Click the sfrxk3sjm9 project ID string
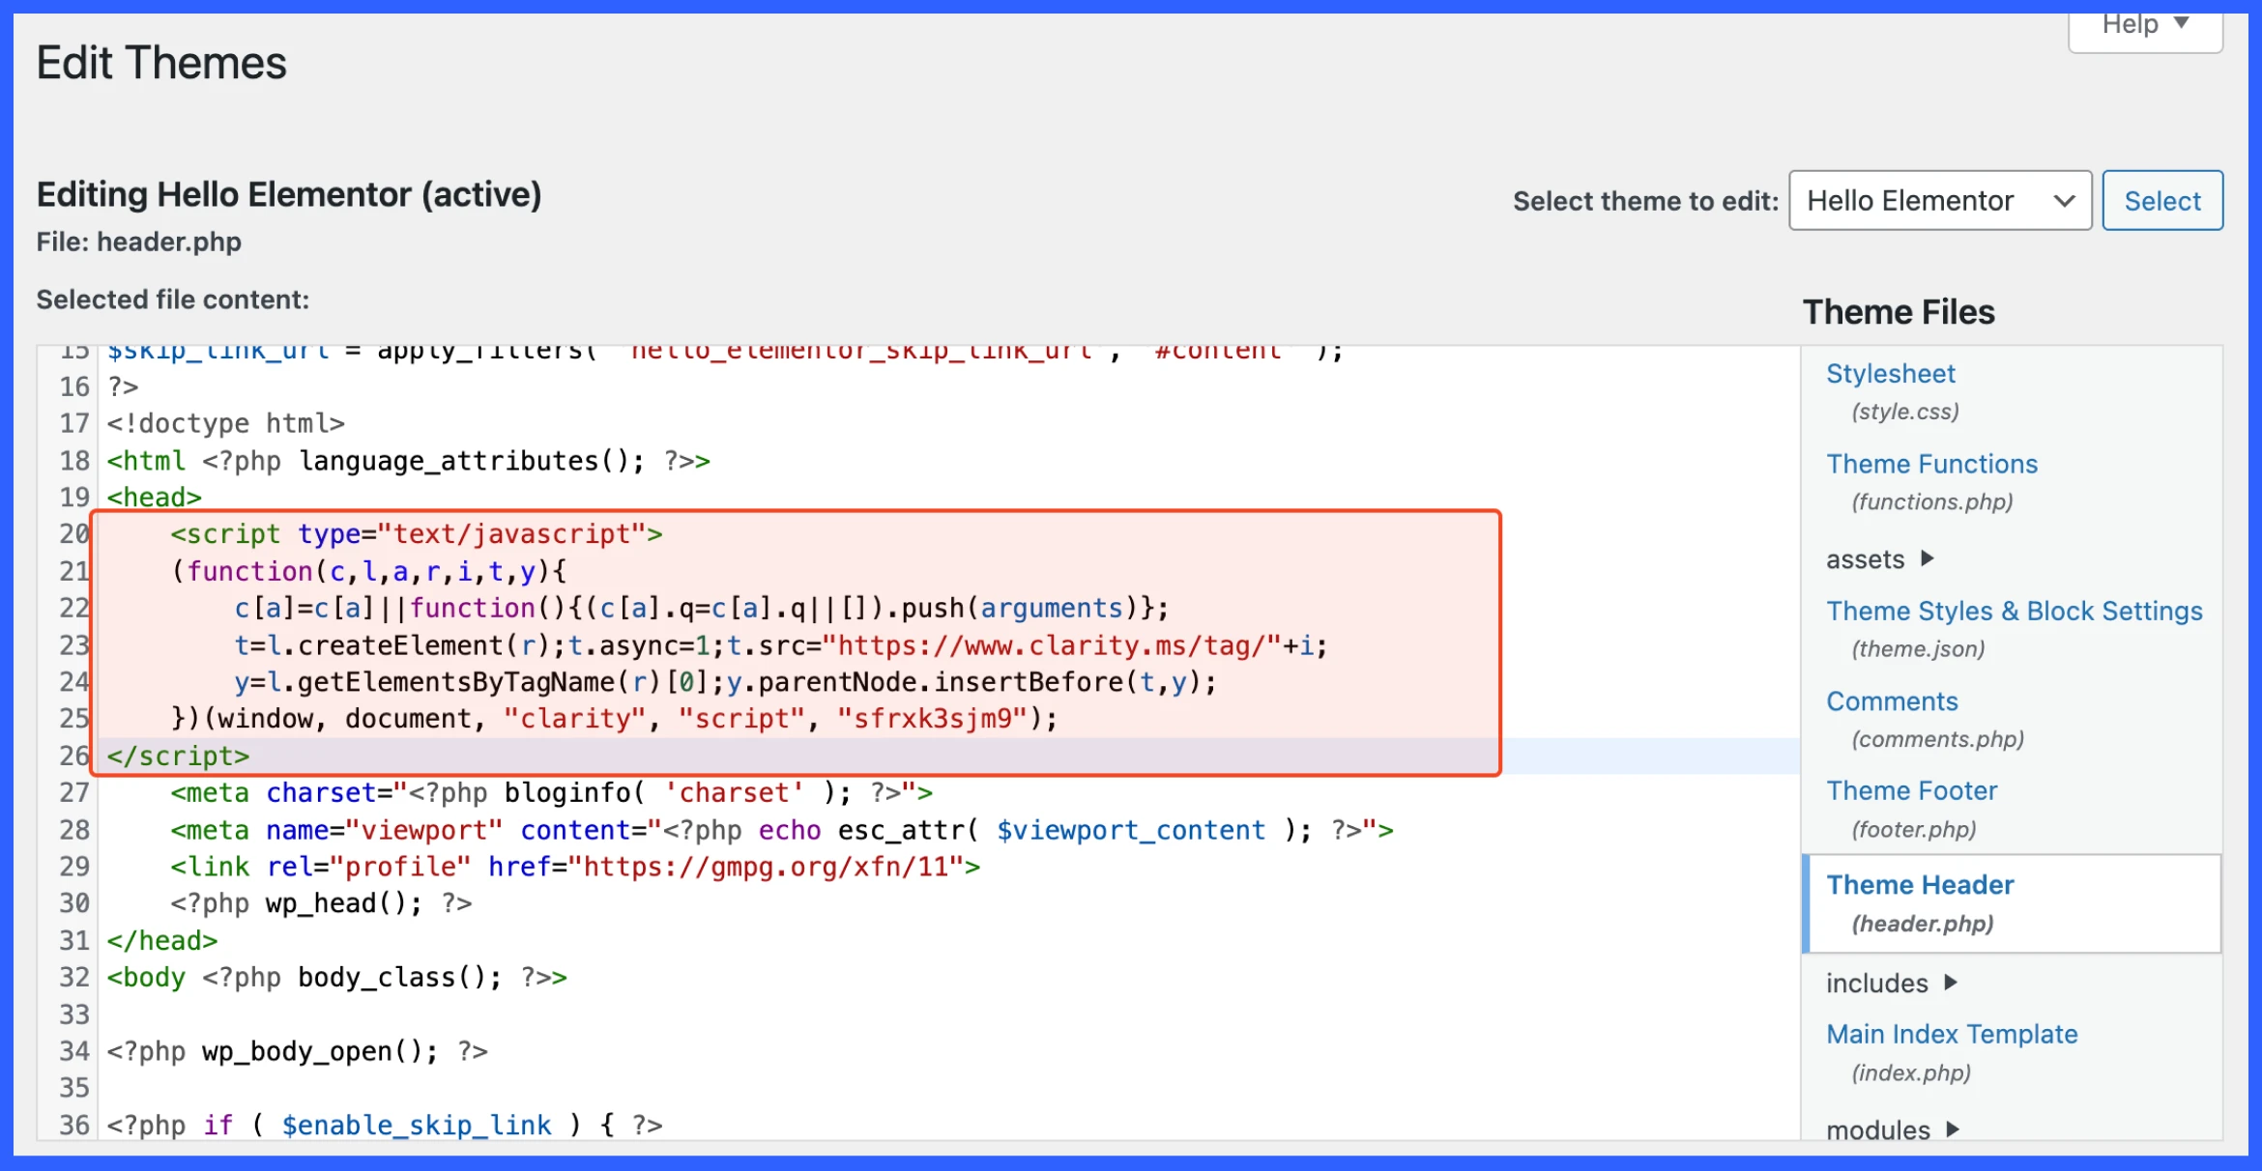Screen dimensions: 2262x1171 [x=932, y=720]
